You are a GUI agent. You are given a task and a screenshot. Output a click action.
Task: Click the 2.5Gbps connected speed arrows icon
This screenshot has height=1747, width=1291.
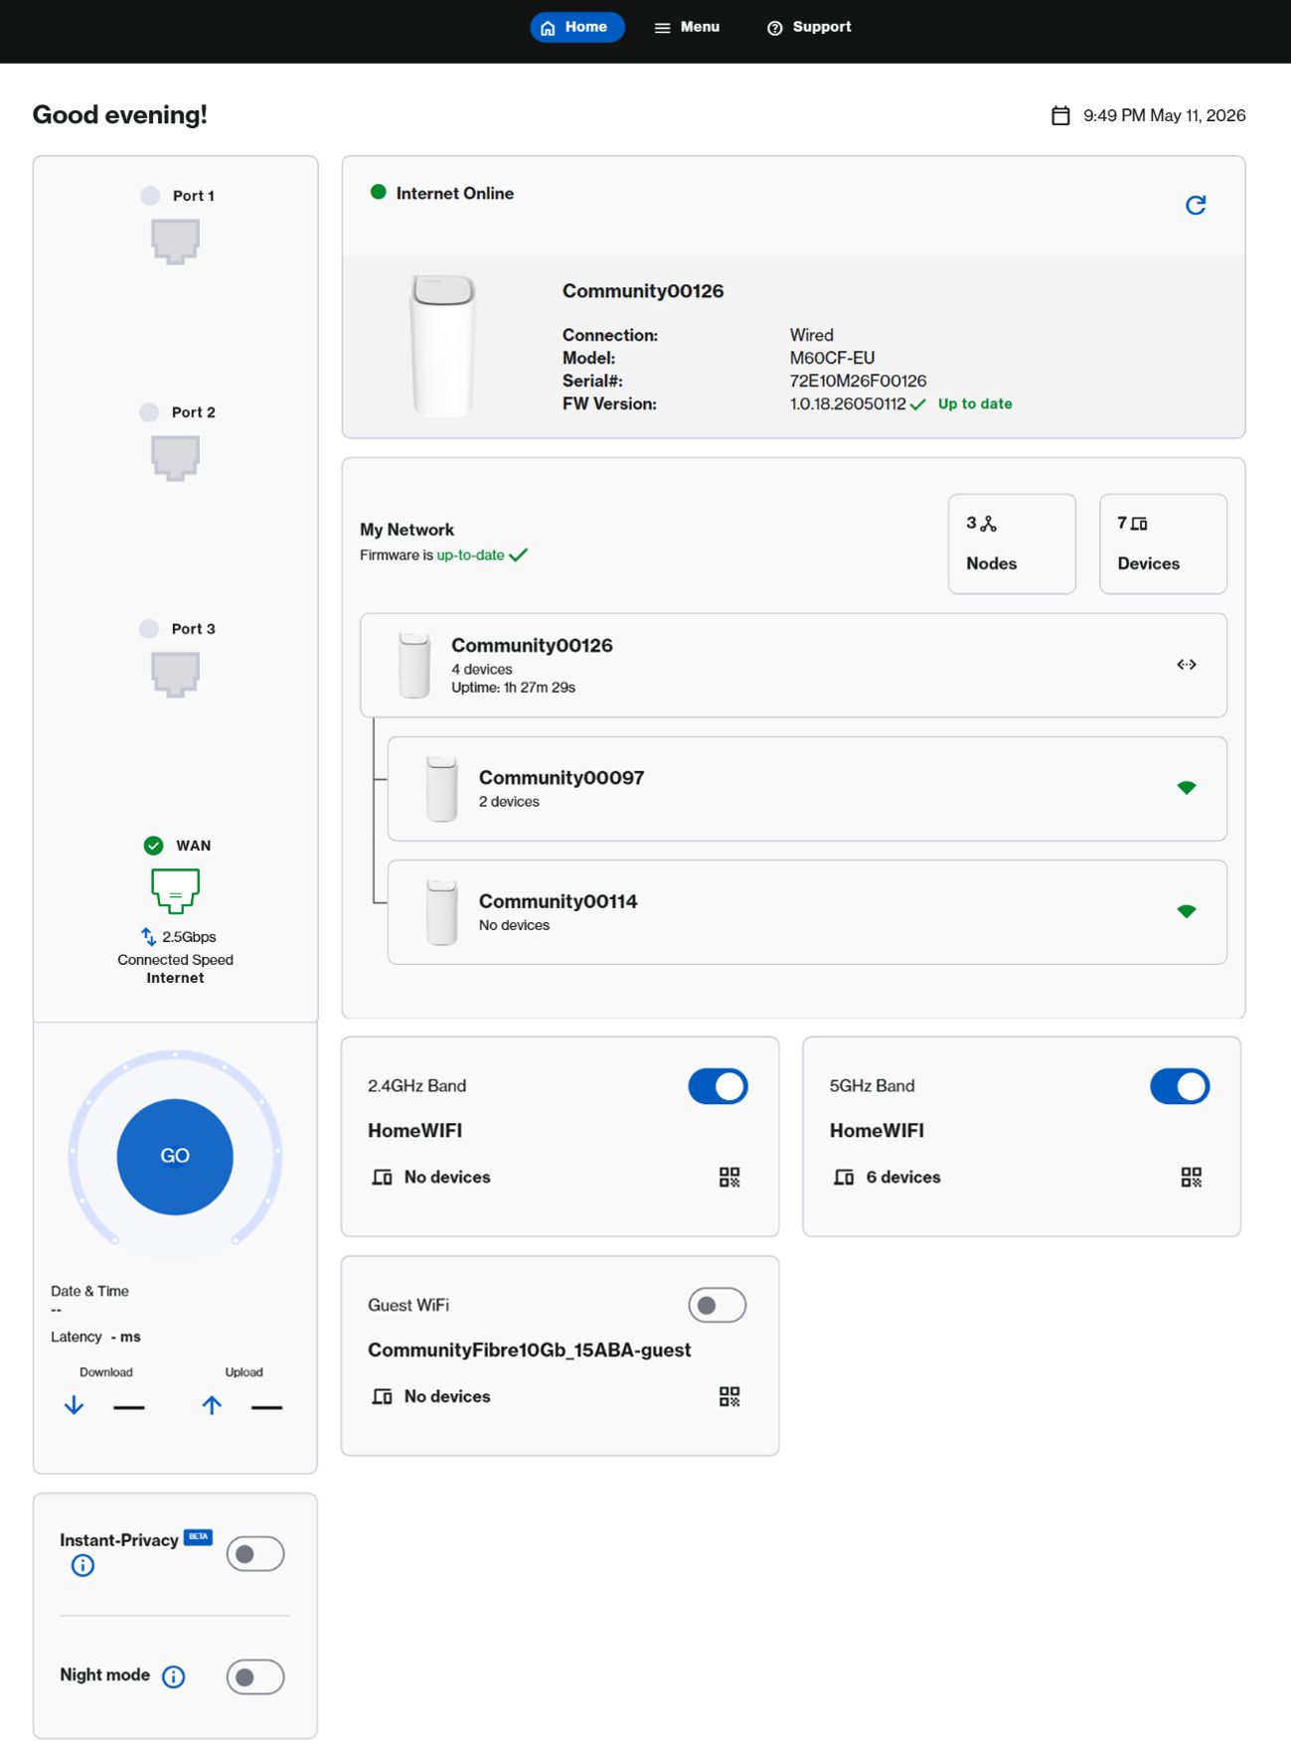(x=148, y=936)
